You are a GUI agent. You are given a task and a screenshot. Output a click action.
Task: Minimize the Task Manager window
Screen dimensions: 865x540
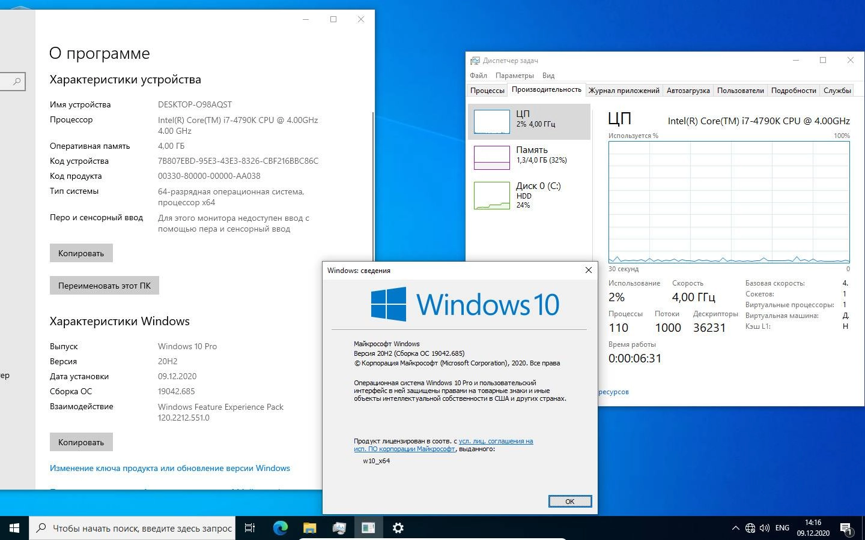[796, 60]
